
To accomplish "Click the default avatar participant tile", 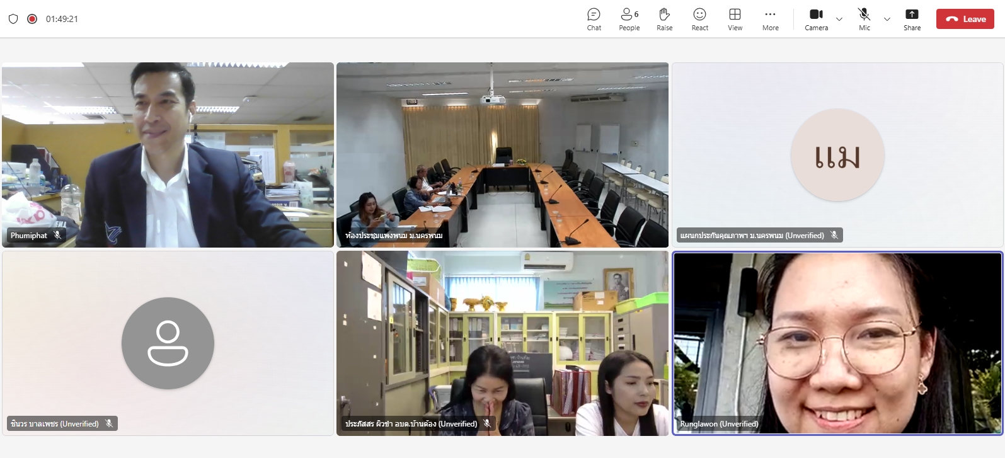I will click(168, 343).
